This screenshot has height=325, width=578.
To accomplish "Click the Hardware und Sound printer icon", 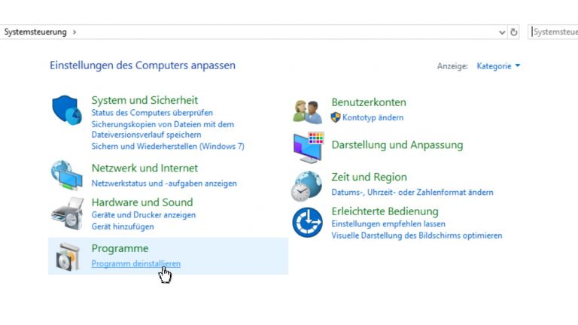I will coord(68,214).
